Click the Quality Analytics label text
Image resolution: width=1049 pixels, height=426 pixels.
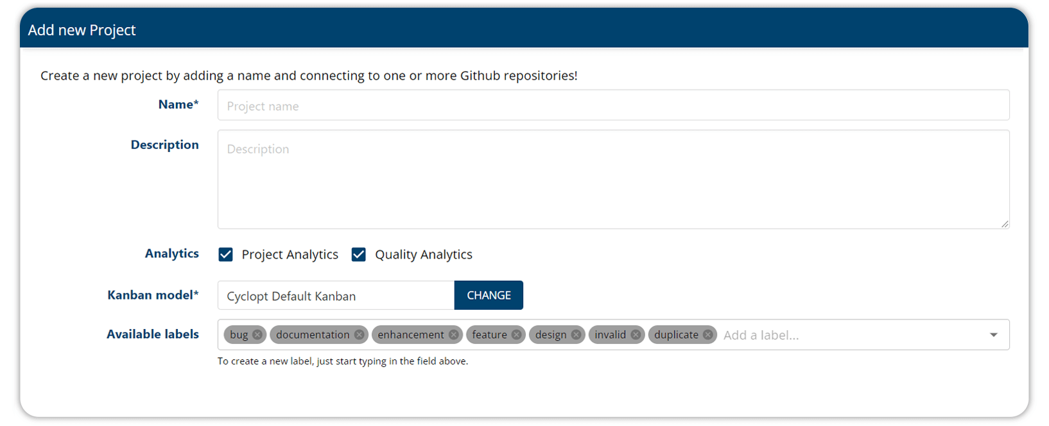coord(424,255)
